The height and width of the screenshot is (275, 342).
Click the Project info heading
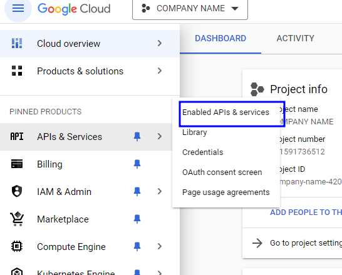pos(299,89)
